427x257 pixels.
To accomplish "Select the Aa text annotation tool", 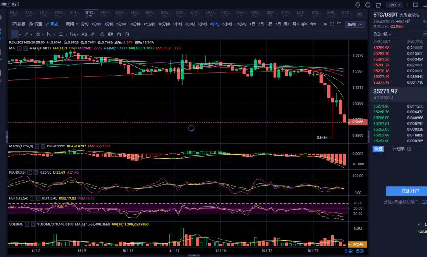I will pos(84,34).
